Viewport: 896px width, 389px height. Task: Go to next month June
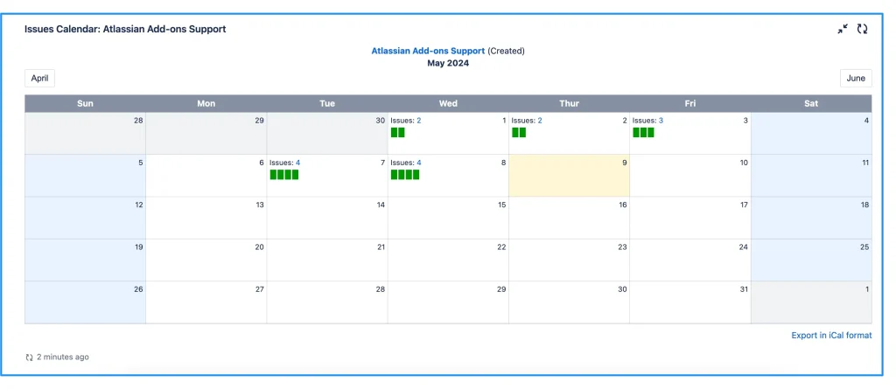click(855, 78)
